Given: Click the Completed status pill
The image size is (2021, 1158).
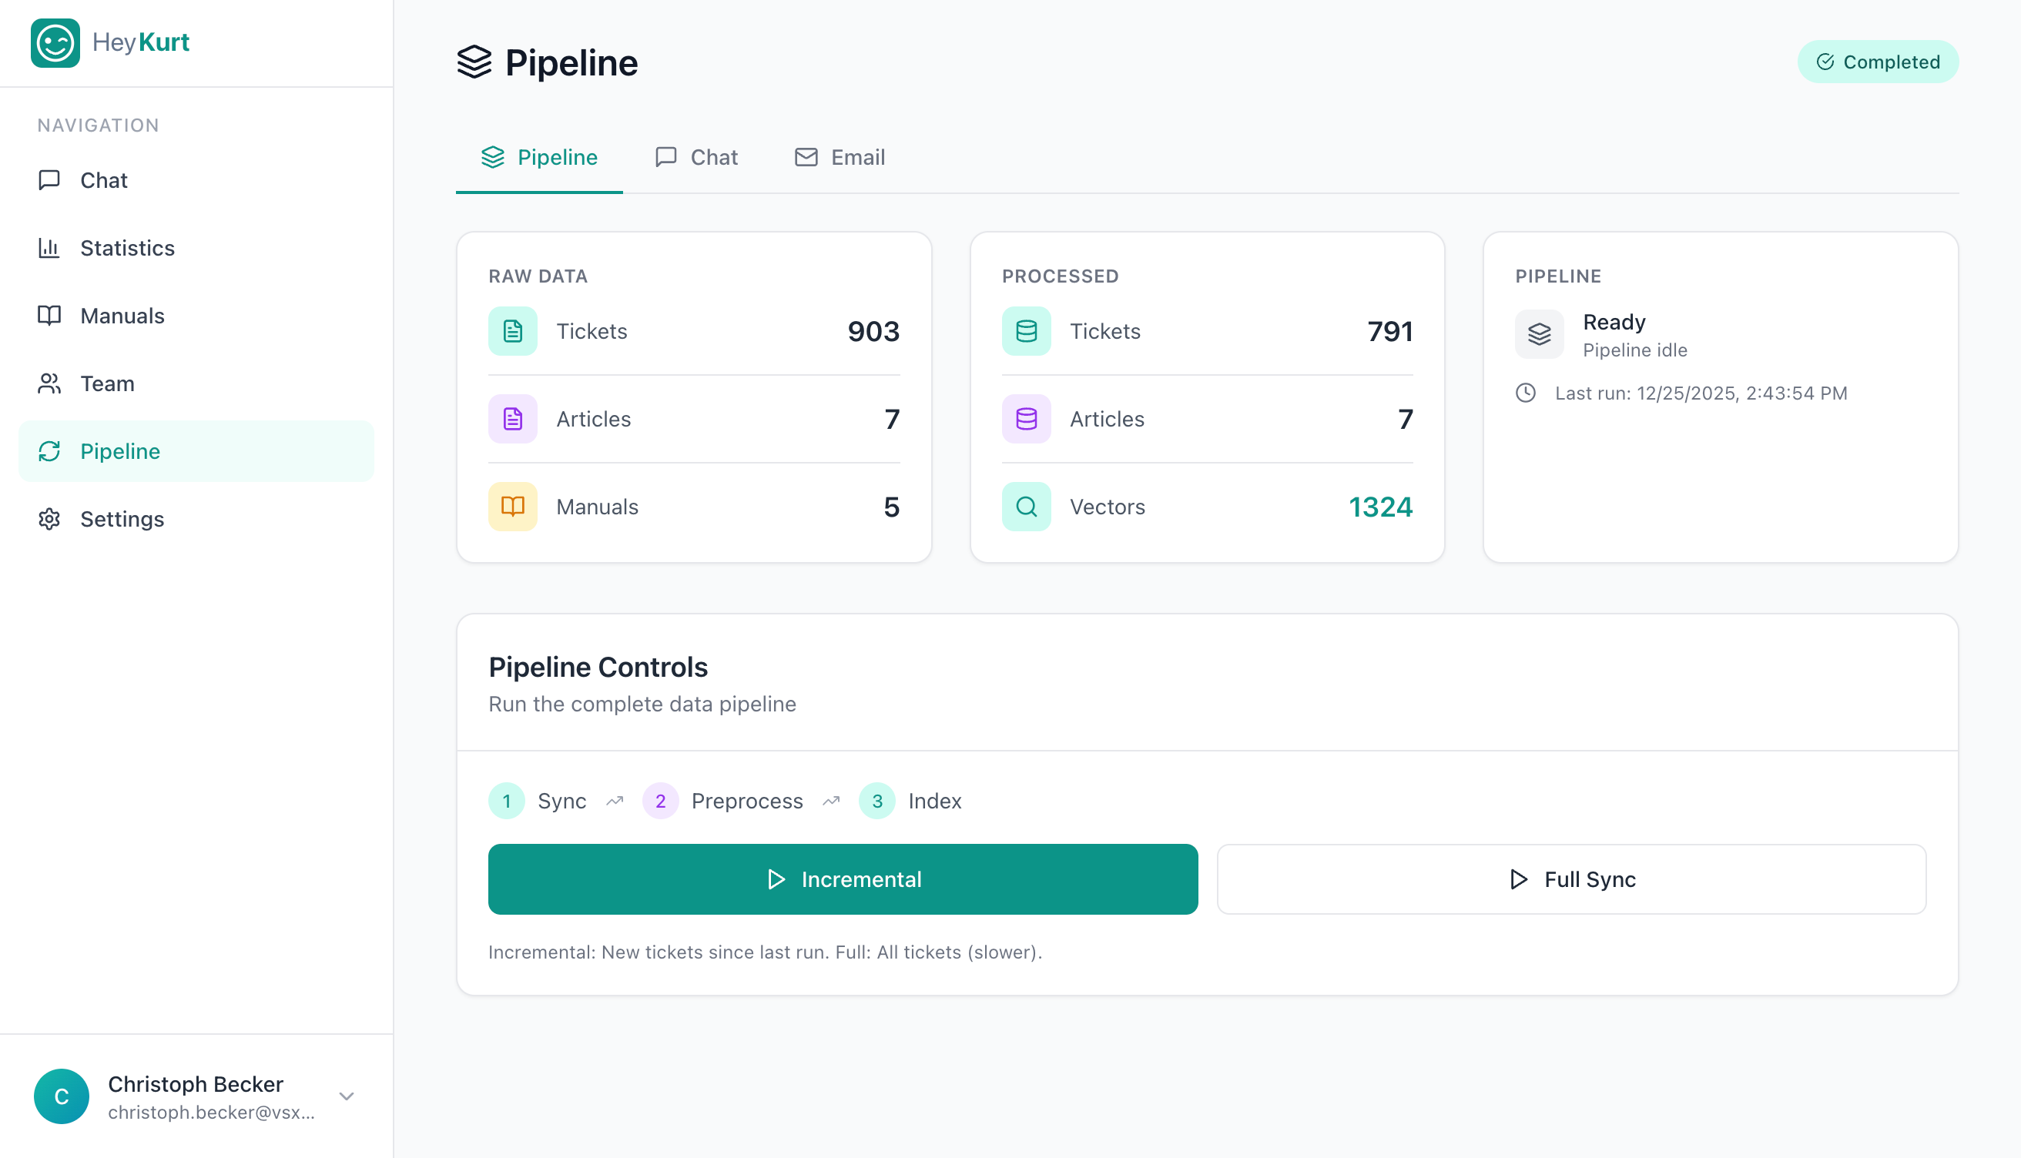Looking at the screenshot, I should [1878, 62].
